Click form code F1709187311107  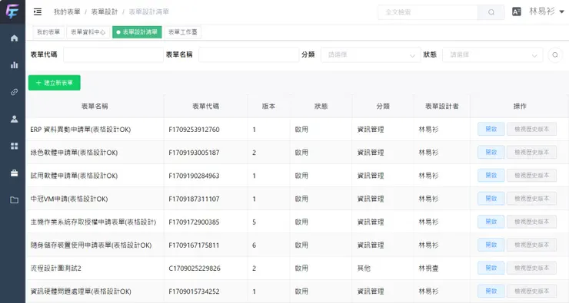(194, 199)
